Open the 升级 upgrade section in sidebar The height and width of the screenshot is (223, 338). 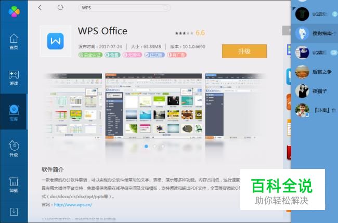coord(14,149)
